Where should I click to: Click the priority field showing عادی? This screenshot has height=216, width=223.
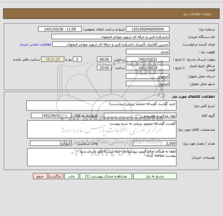148,52
